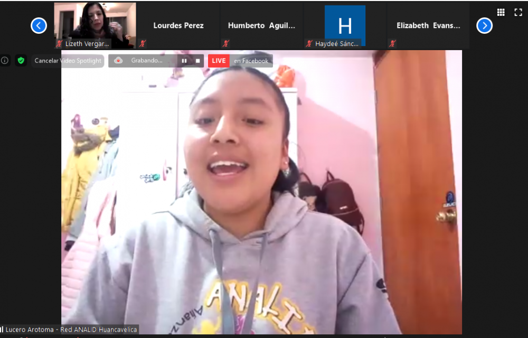Select Elizabeth Evans's participant tile
528x338 pixels.
coord(428,25)
